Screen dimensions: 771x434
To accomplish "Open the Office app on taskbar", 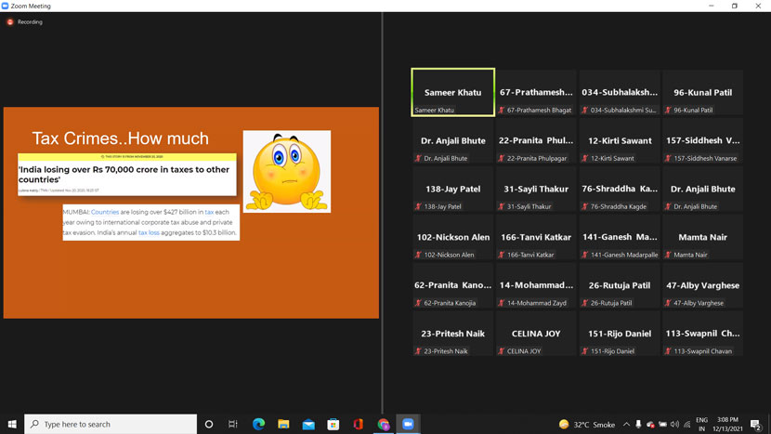I will pyautogui.click(x=358, y=424).
